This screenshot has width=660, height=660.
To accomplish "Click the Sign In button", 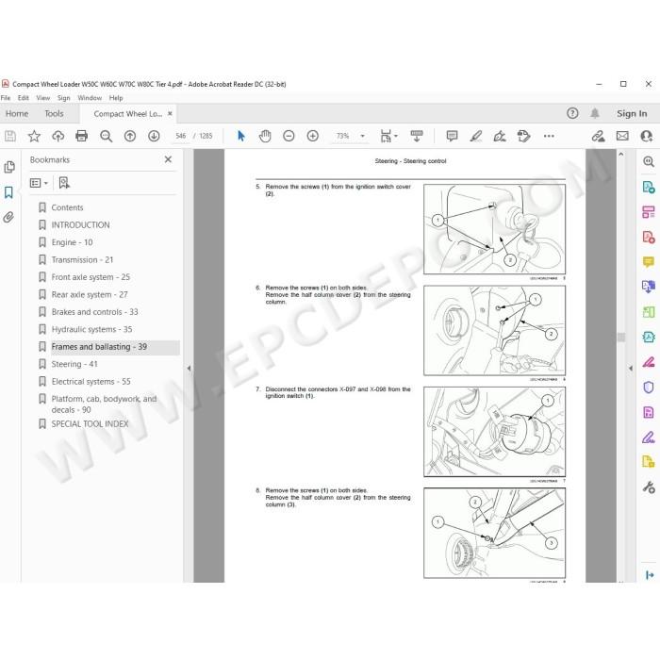I will [x=632, y=114].
